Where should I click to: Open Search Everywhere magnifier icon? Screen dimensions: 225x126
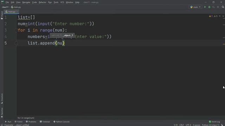[223, 7]
